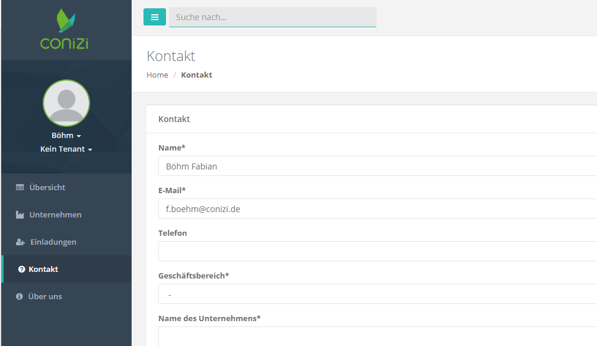The height and width of the screenshot is (346, 597).
Task: Open Übersicht in the sidebar menu
Action: click(x=47, y=188)
